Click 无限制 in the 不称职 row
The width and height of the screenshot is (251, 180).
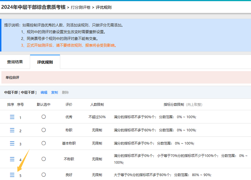[x=97, y=159]
